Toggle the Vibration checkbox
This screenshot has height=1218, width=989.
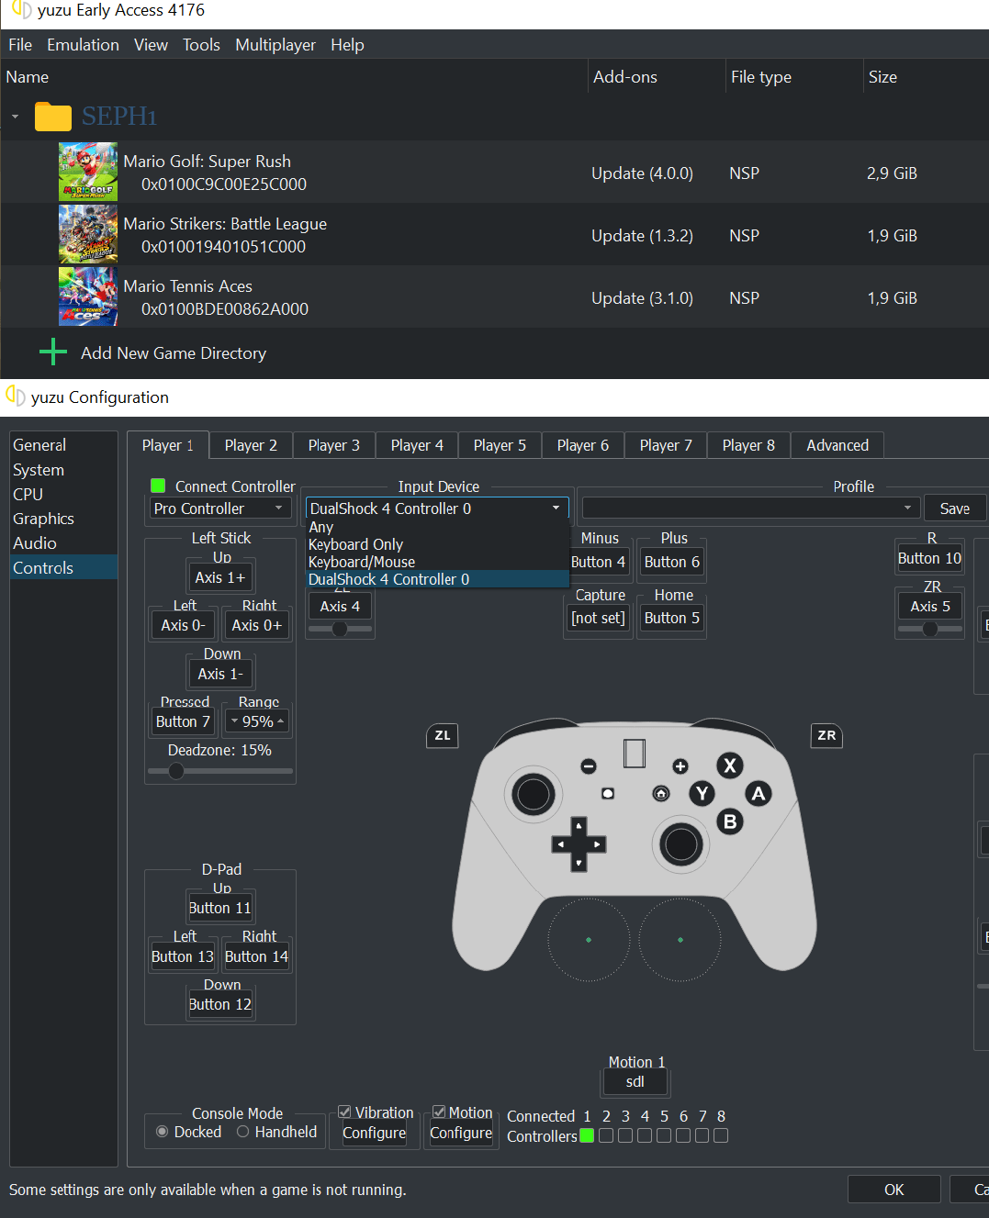pyautogui.click(x=344, y=1112)
